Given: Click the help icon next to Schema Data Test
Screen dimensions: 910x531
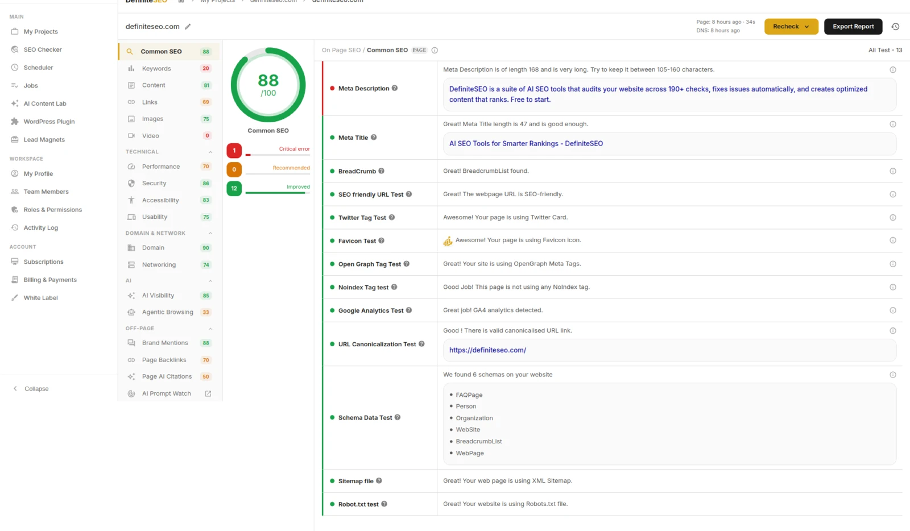Looking at the screenshot, I should pos(398,417).
